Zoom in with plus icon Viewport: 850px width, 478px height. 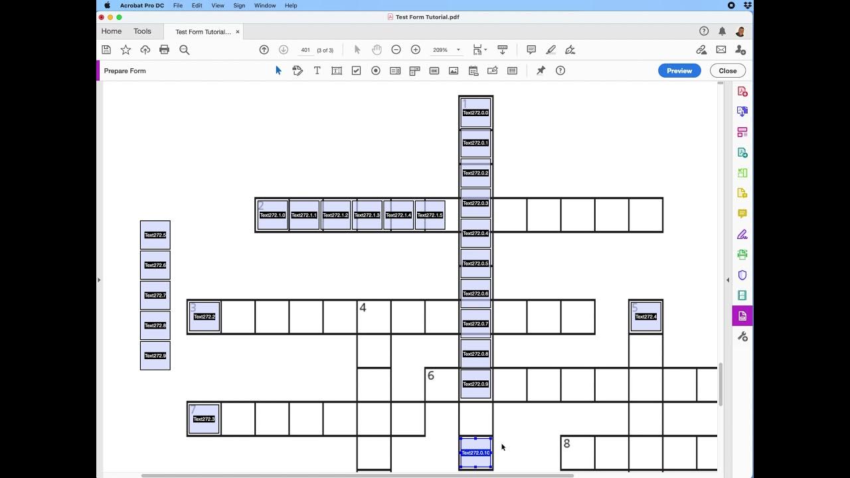click(x=416, y=50)
